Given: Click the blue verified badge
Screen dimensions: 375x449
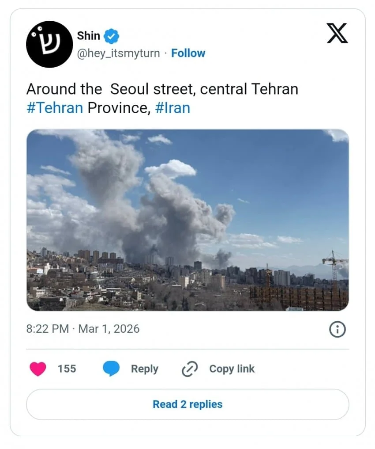Looking at the screenshot, I should click(x=111, y=36).
